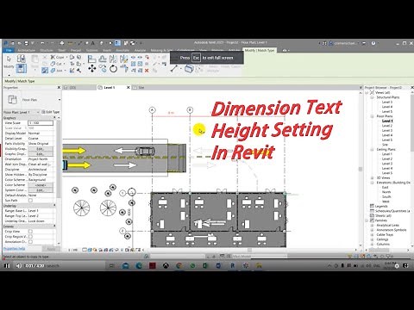Switch to Annotate ribbon tab
Screen dimensions: 414x310
click(x=122, y=50)
